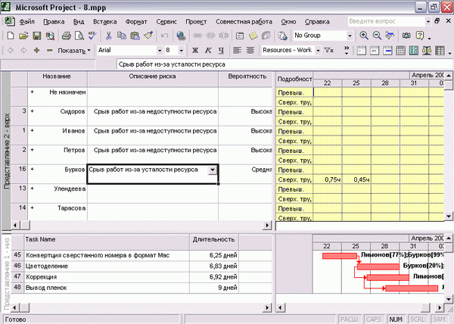This screenshot has width=454, height=324.
Task: Click the calculator-style toolbar icon
Action: point(401,51)
